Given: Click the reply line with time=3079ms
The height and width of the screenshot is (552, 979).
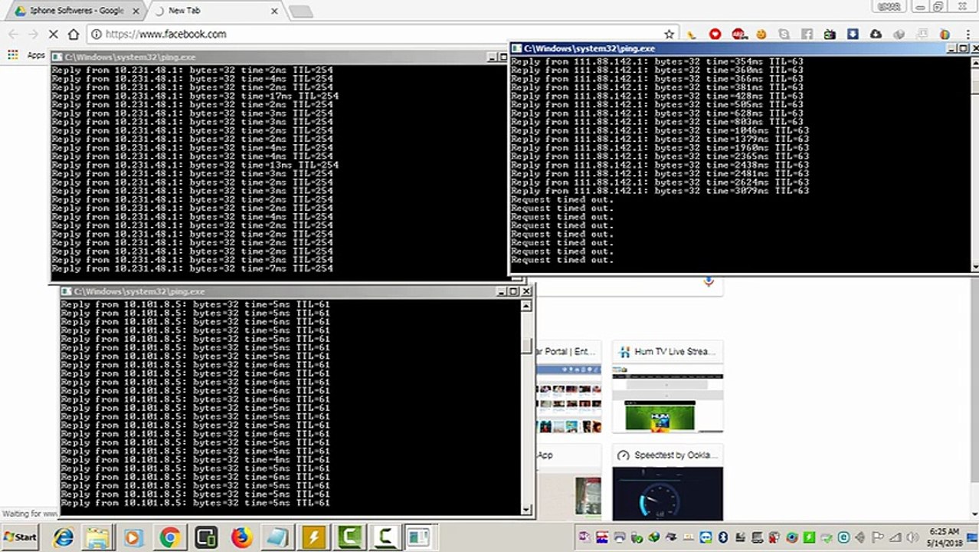Looking at the screenshot, I should click(x=660, y=191).
